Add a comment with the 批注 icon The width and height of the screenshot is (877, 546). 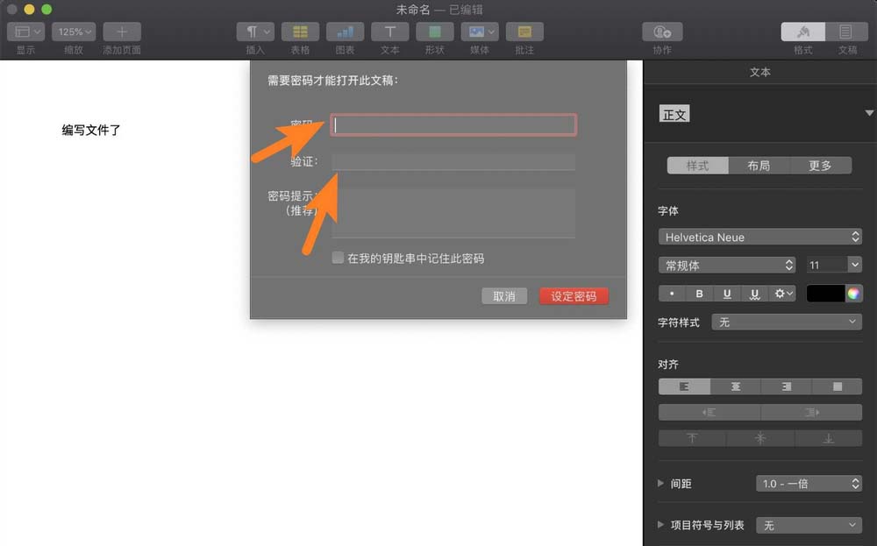[x=524, y=32]
